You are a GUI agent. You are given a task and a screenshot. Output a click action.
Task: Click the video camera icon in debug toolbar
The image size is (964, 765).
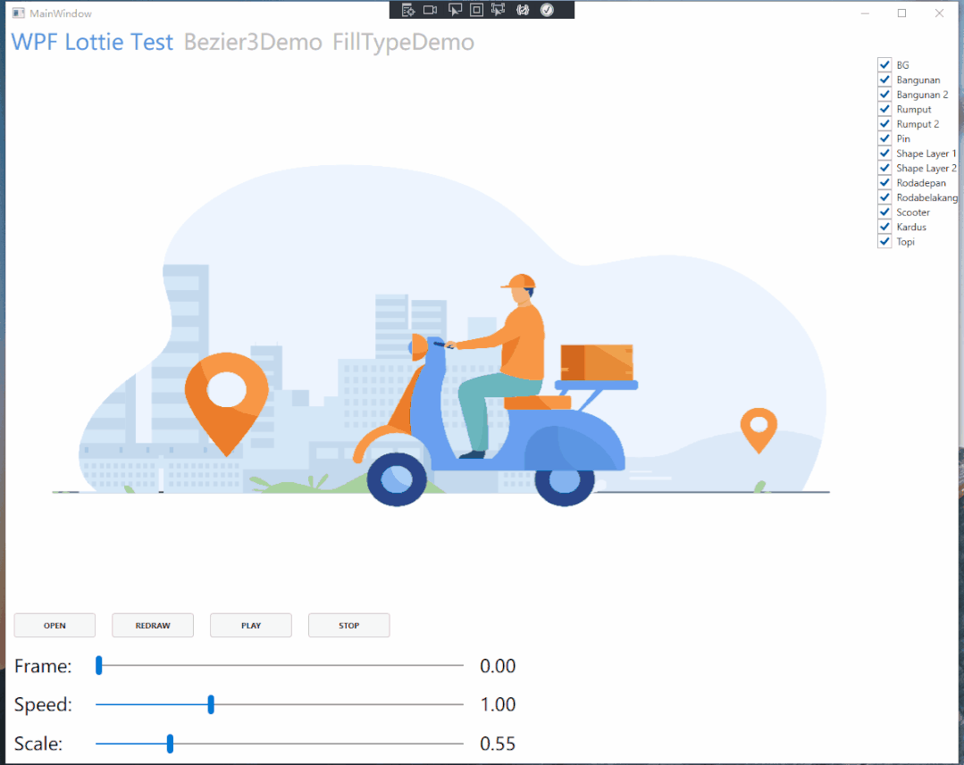[x=431, y=10]
